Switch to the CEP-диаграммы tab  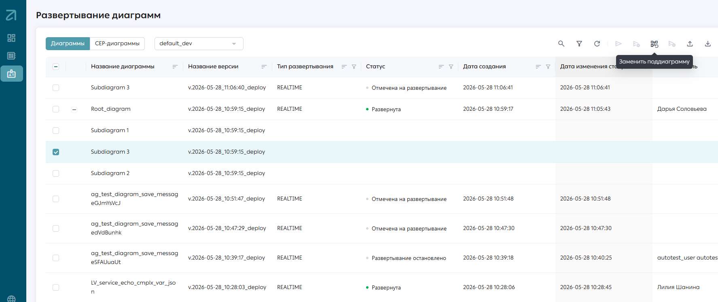117,44
